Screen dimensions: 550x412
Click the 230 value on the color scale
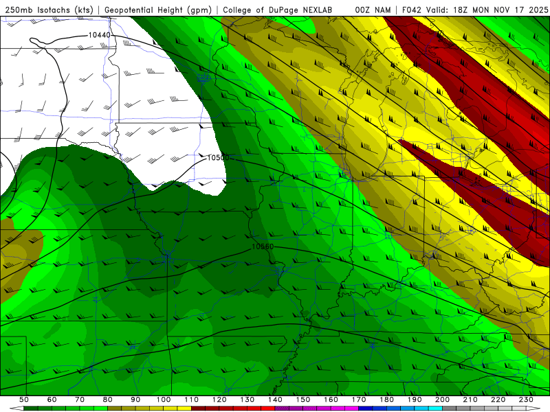click(x=526, y=400)
